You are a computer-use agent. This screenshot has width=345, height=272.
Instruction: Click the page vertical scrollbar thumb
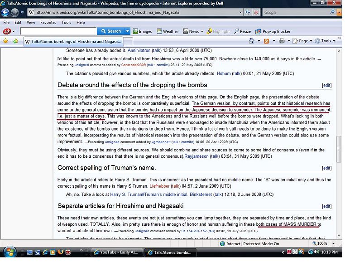pyautogui.click(x=339, y=149)
